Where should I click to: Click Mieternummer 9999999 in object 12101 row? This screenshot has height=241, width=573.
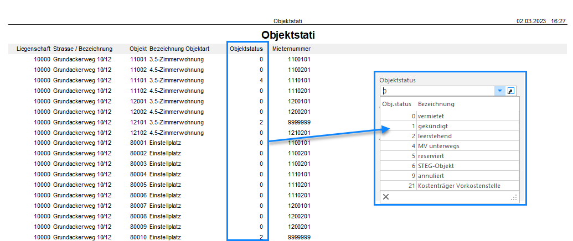[300, 122]
